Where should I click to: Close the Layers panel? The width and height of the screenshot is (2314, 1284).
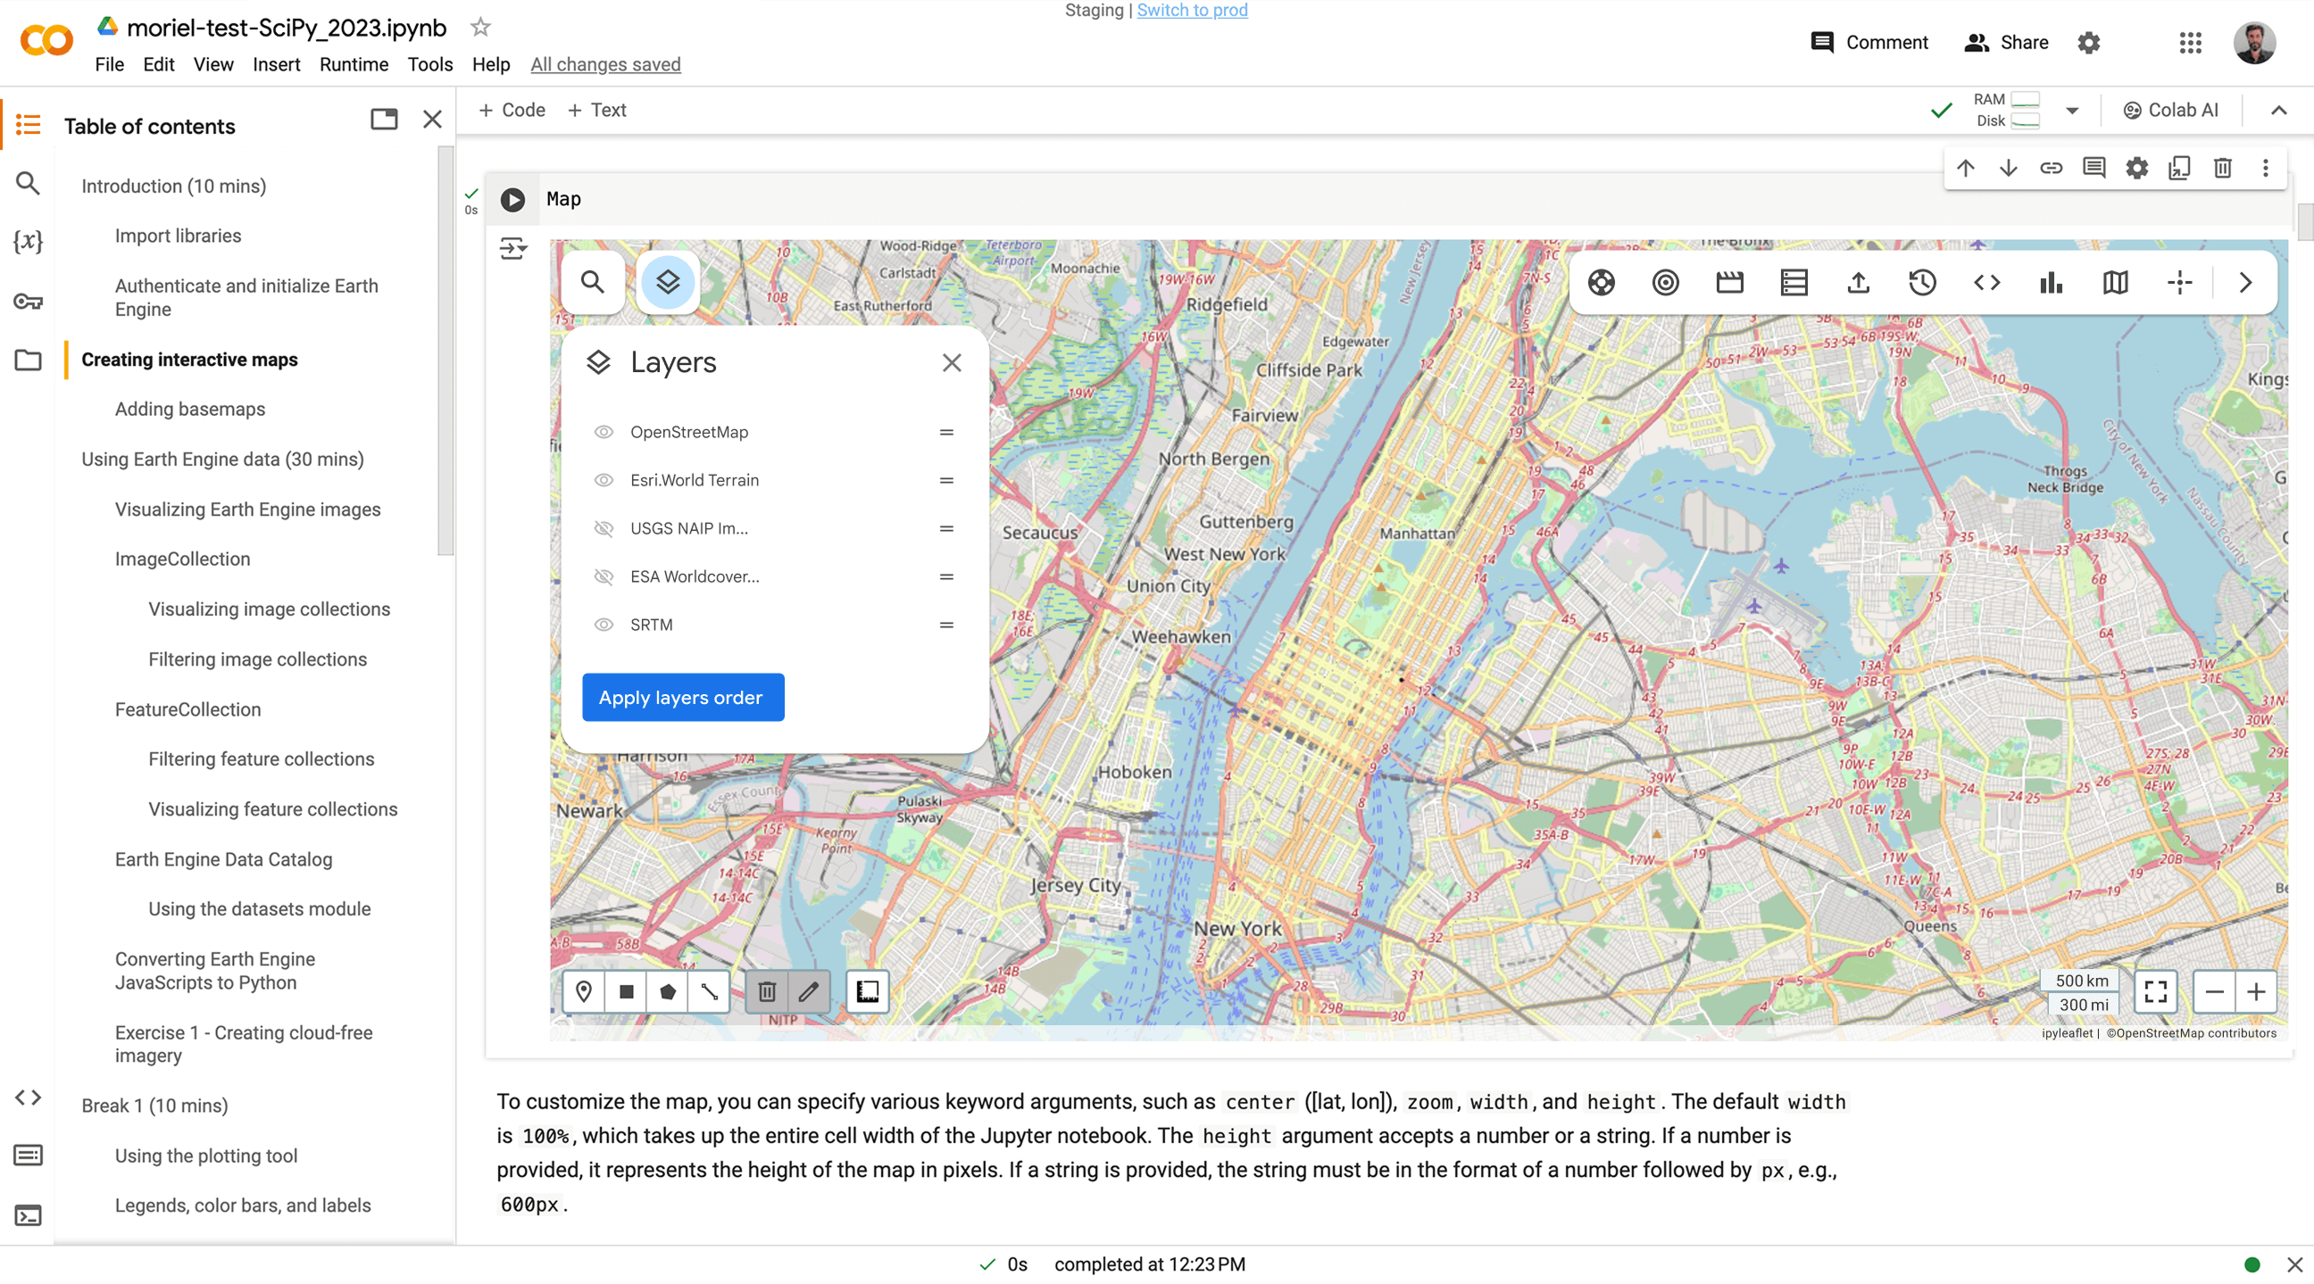pos(952,363)
